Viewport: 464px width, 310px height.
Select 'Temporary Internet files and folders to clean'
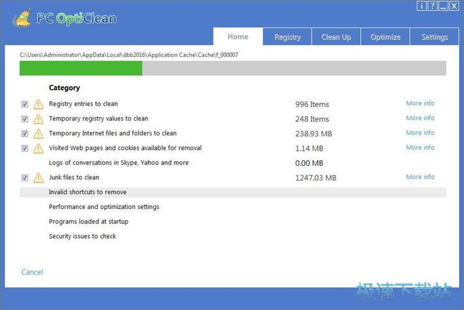[113, 133]
